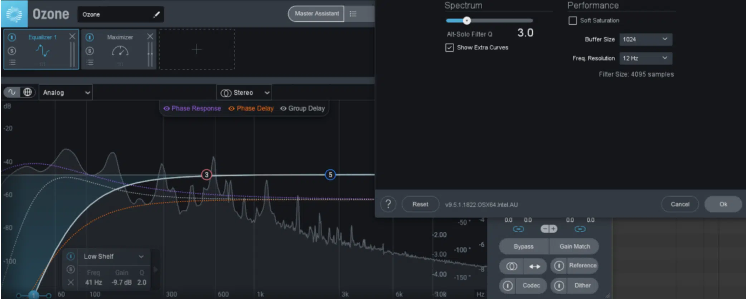The width and height of the screenshot is (746, 299).
Task: Click the Gain Match button
Action: pos(574,246)
